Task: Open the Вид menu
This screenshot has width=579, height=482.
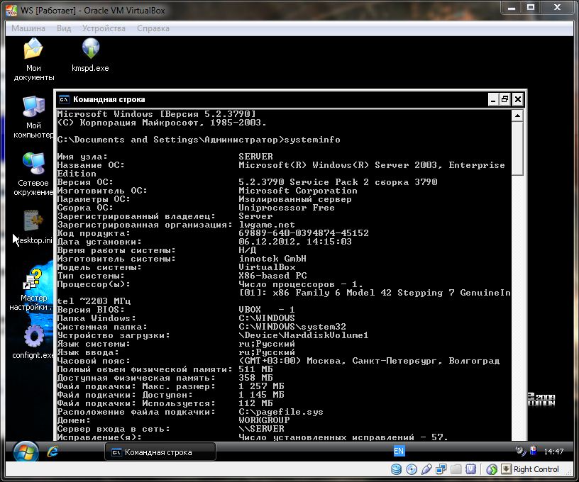Action: point(64,28)
